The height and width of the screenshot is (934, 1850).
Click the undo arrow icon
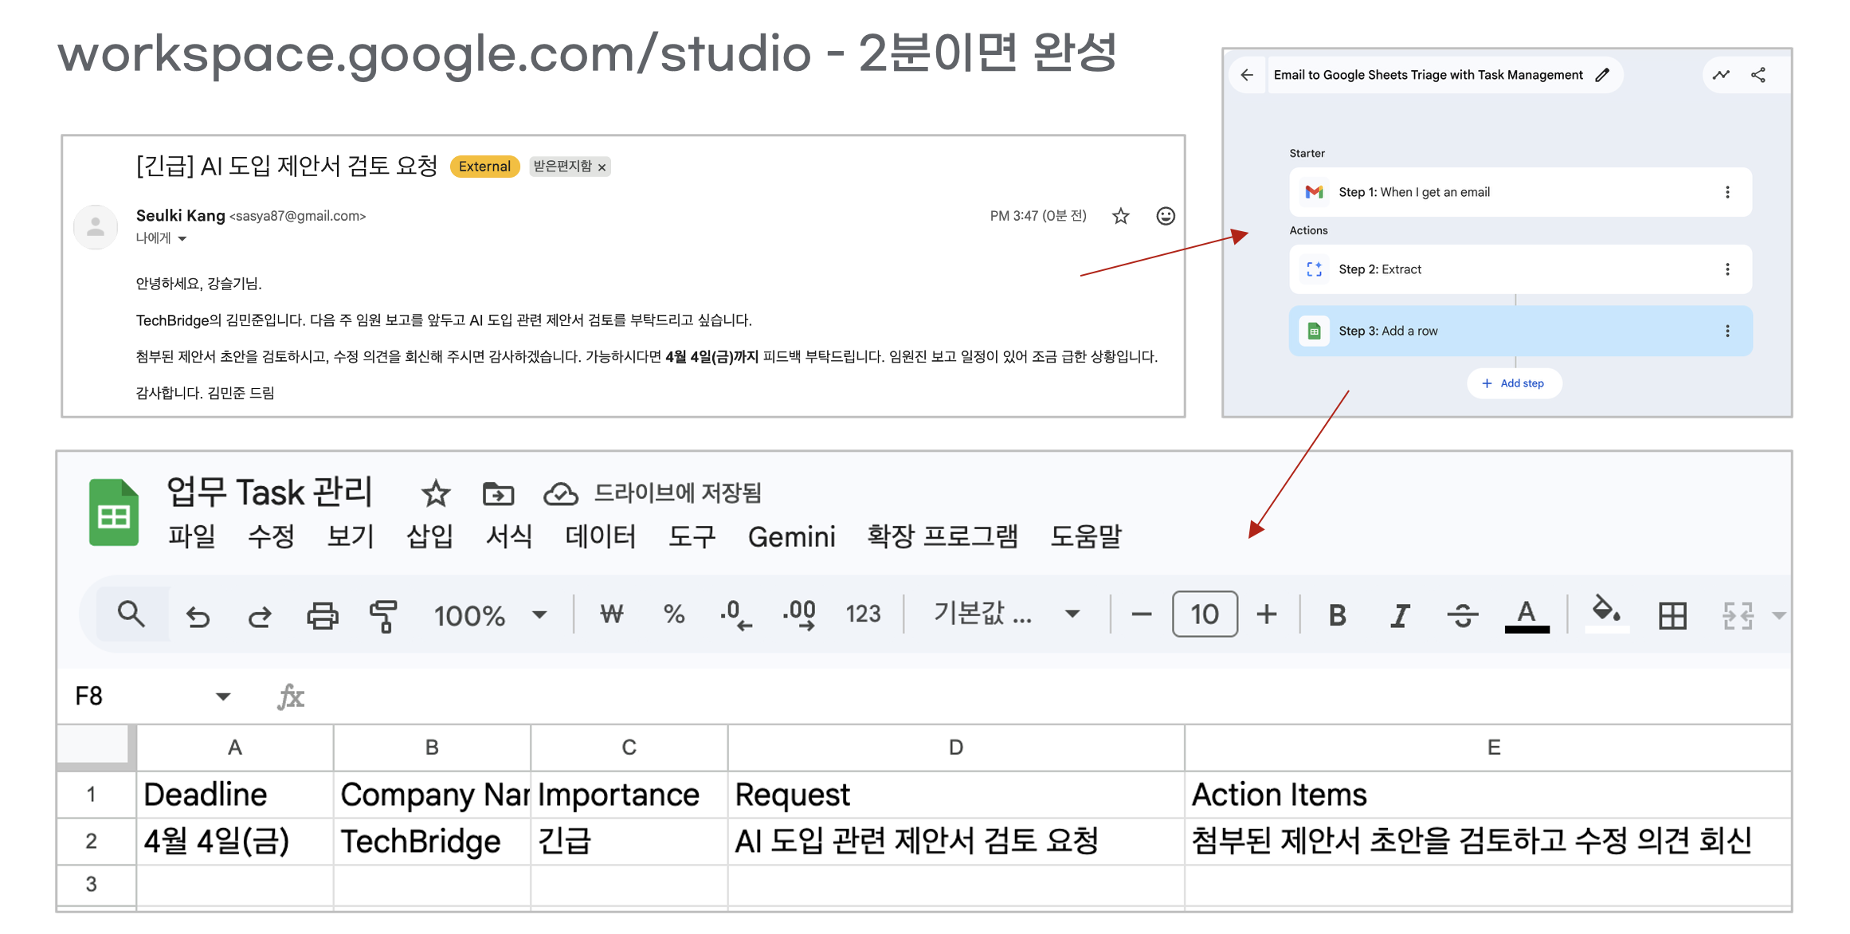click(x=198, y=615)
